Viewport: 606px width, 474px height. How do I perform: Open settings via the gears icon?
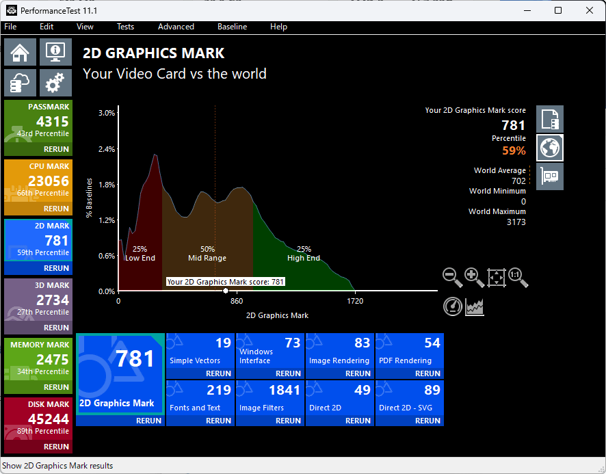click(55, 83)
